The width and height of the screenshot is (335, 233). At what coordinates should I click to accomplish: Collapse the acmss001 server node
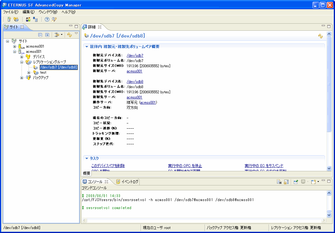coord(14,52)
